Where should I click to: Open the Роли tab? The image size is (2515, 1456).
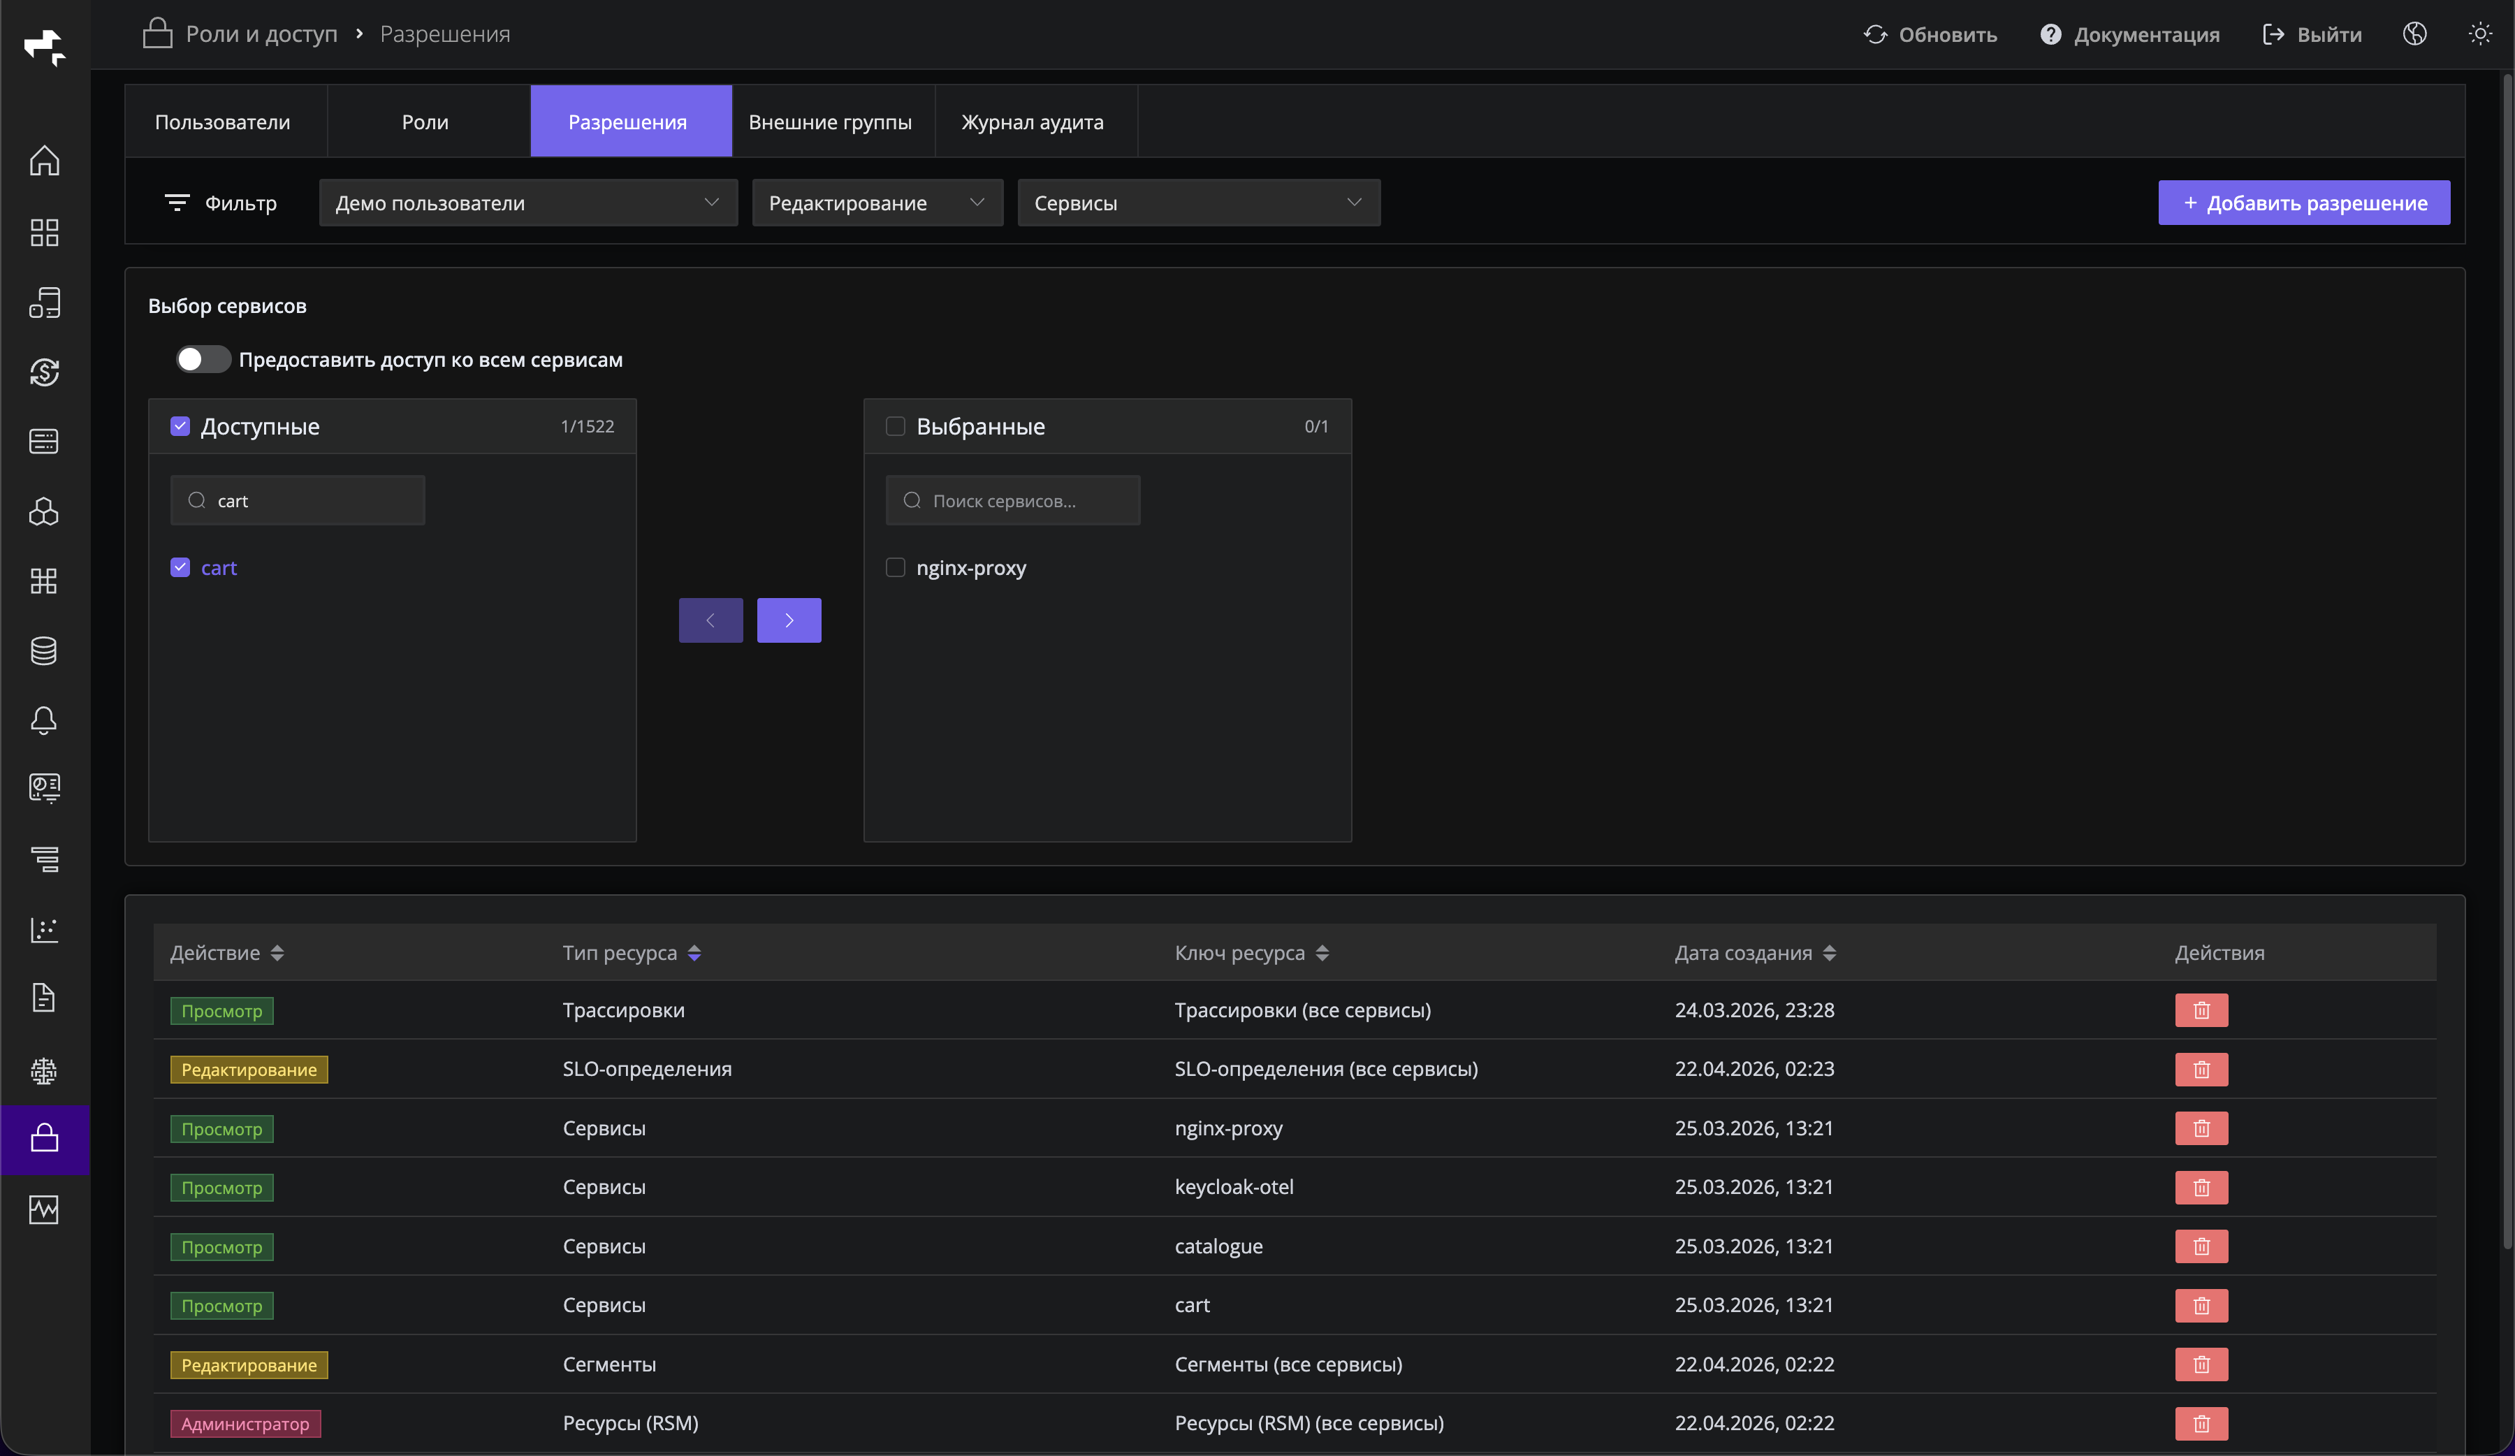(x=425, y=122)
